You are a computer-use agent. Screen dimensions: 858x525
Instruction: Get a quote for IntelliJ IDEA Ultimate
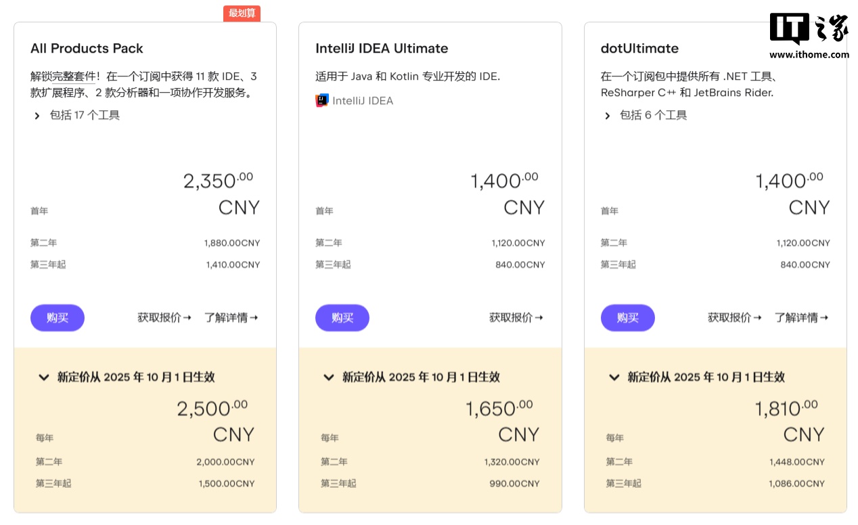(x=516, y=317)
